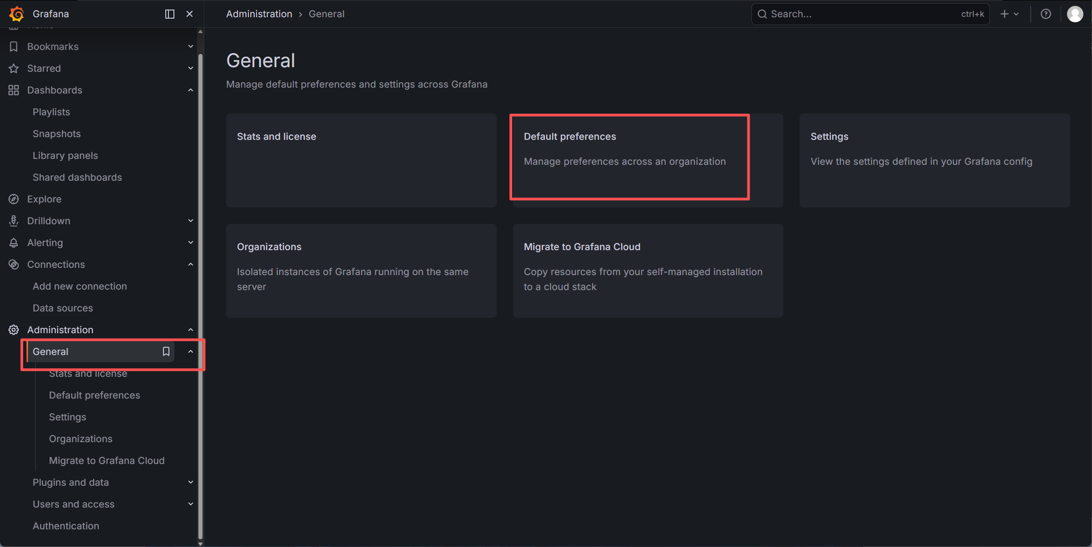1092x547 pixels.
Task: Open the user profile avatar
Action: coord(1075,14)
